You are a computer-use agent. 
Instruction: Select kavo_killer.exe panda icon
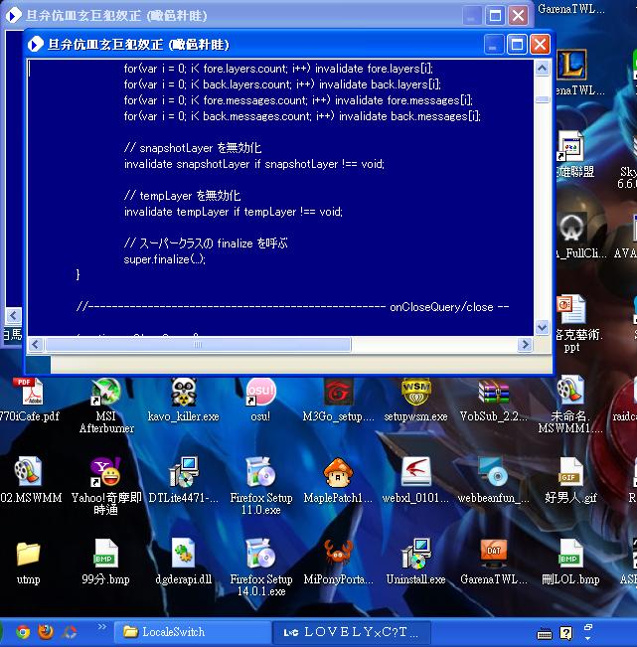[183, 392]
